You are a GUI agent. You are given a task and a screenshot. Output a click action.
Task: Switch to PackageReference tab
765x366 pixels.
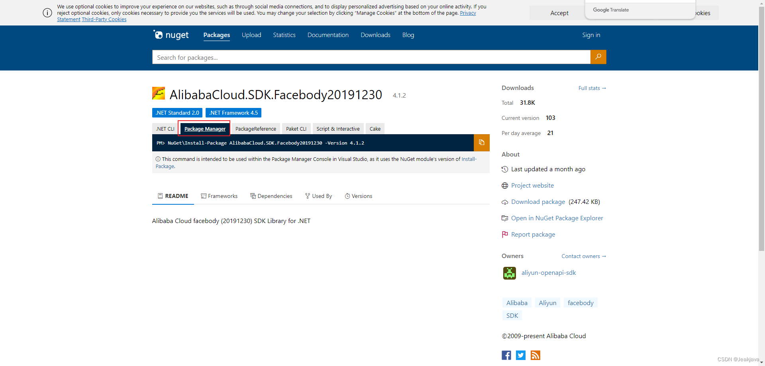[255, 129]
